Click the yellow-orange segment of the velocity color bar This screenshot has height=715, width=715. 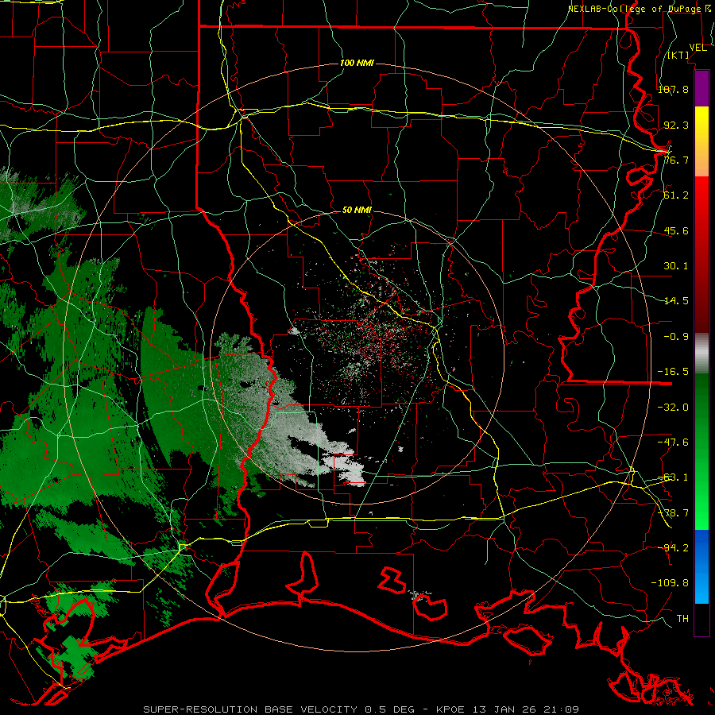pos(701,141)
